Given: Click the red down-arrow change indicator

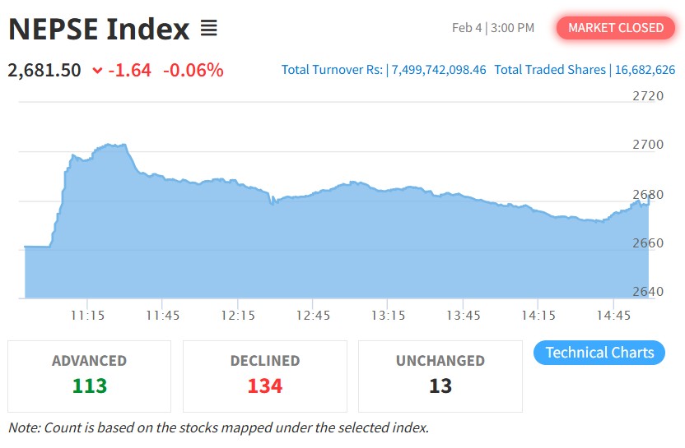Looking at the screenshot, I should [97, 71].
